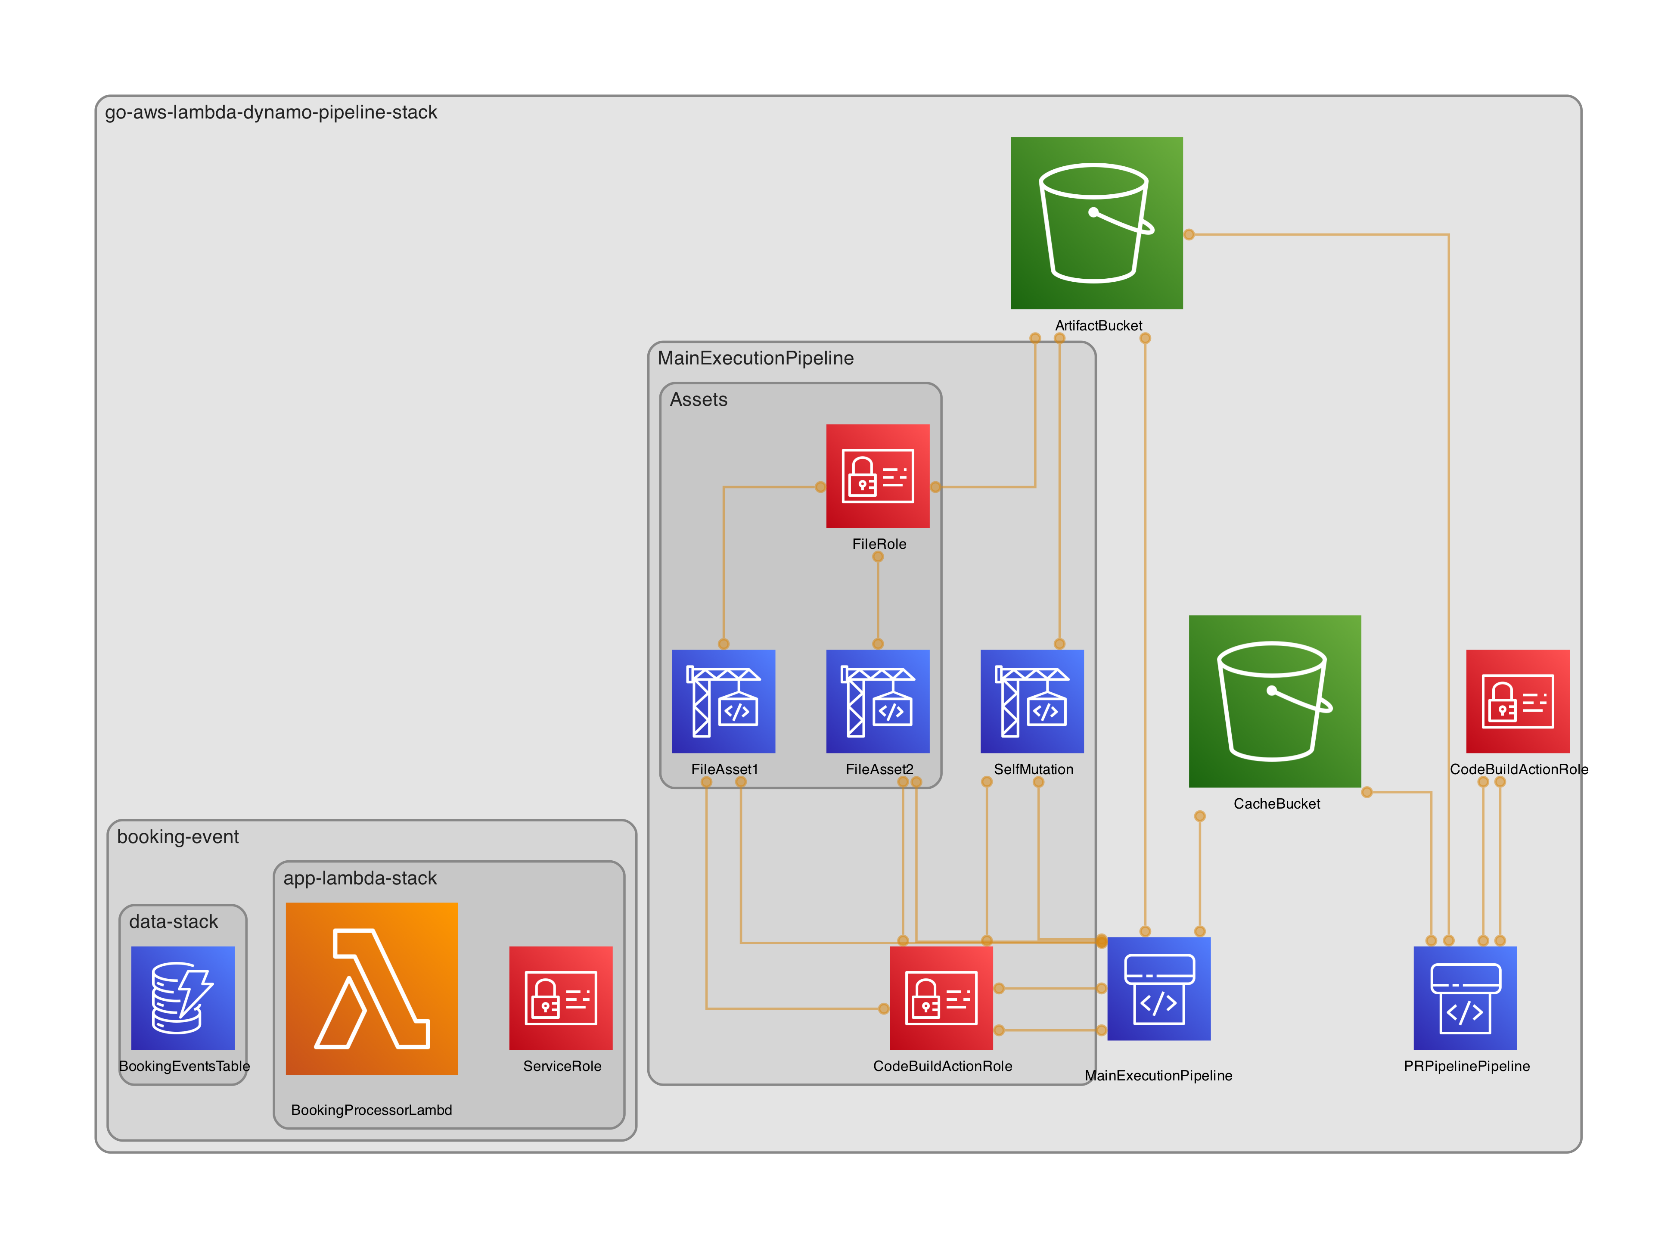
Task: Click connector dot on FileRole's left side
Action: pyautogui.click(x=820, y=487)
